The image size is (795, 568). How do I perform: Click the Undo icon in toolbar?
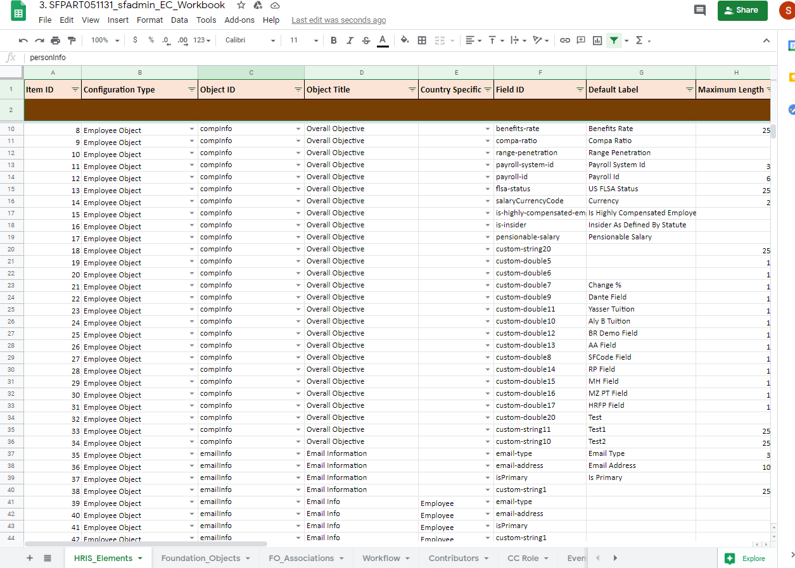[23, 41]
